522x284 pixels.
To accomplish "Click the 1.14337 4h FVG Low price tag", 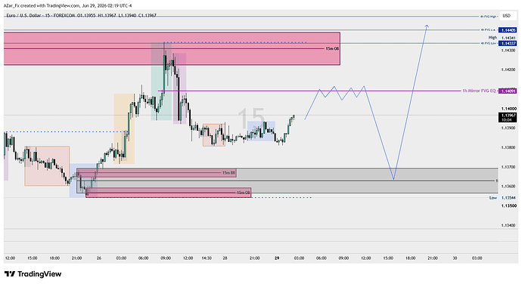I will (508, 44).
